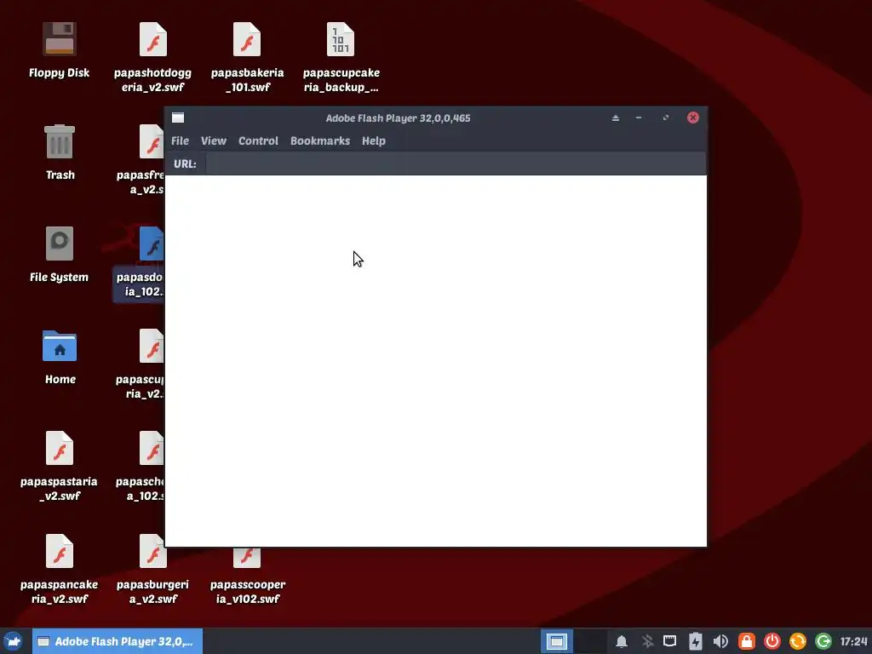
Task: Open the start menu on the taskbar
Action: click(14, 641)
